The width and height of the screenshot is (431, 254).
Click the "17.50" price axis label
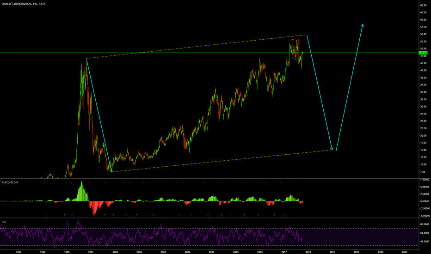423,143
